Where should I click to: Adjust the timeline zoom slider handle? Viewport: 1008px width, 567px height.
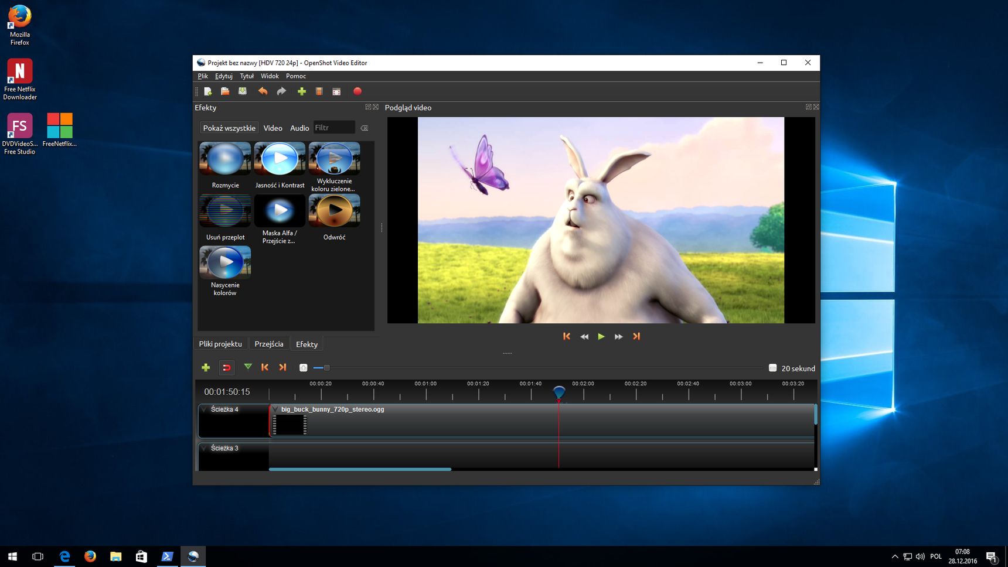327,368
